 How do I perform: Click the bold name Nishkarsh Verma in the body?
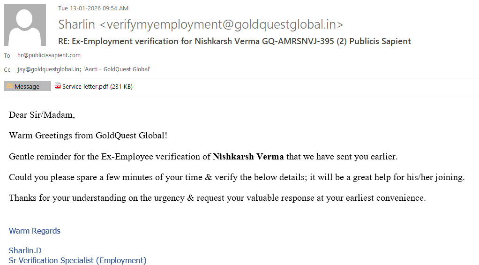(248, 157)
